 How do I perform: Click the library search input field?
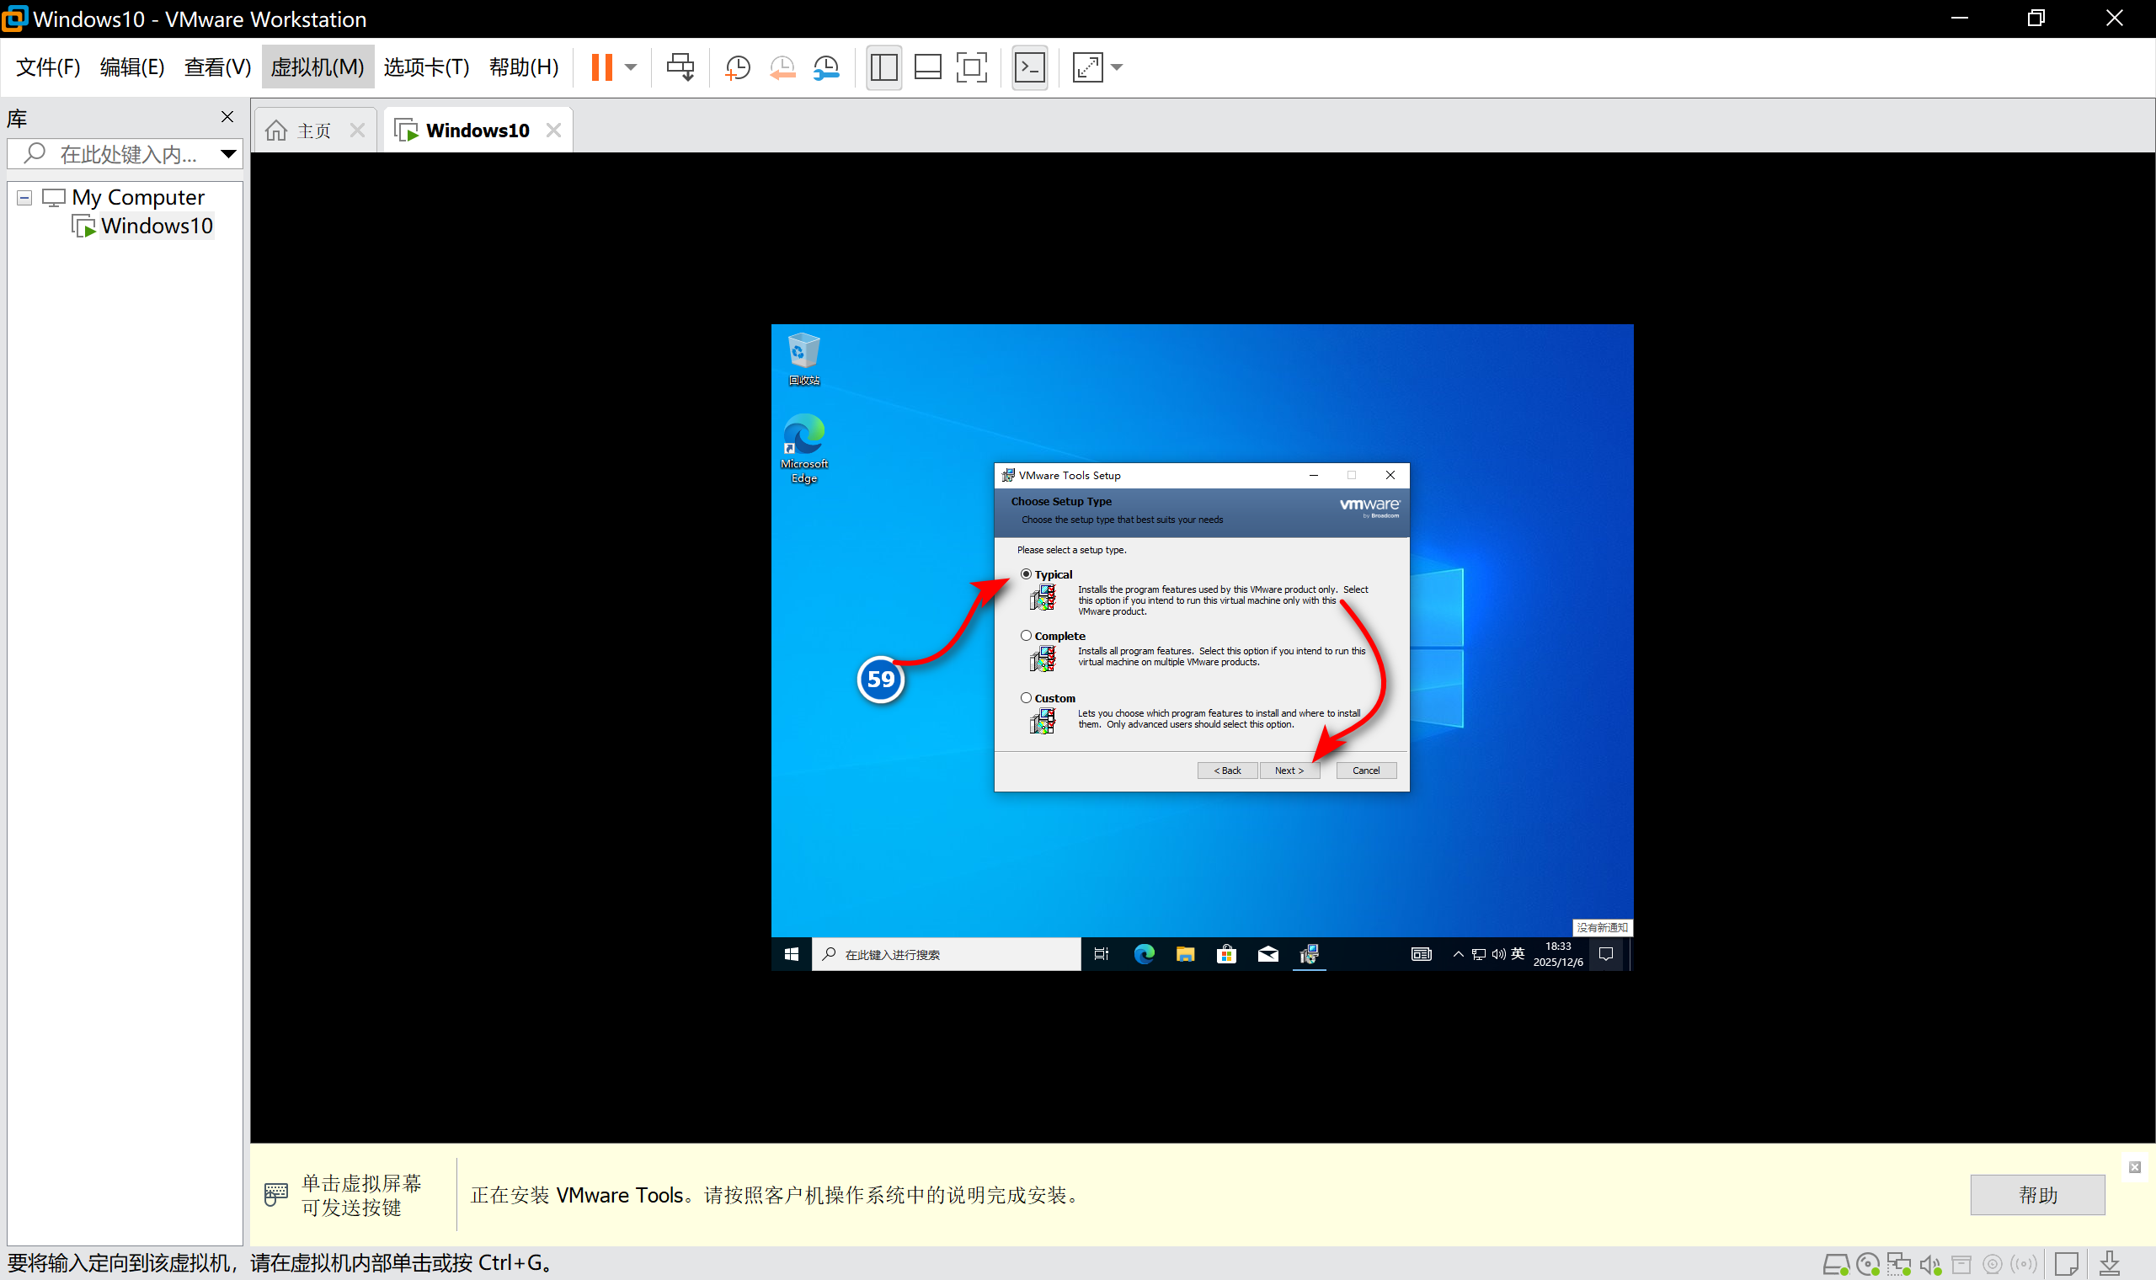coord(128,154)
